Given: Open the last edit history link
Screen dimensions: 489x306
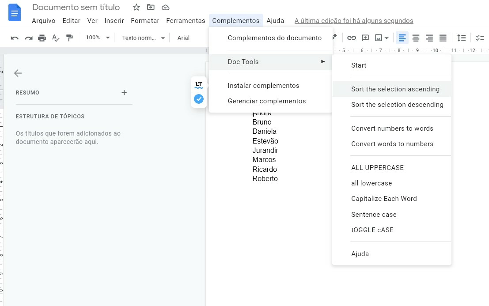Looking at the screenshot, I should [354, 21].
